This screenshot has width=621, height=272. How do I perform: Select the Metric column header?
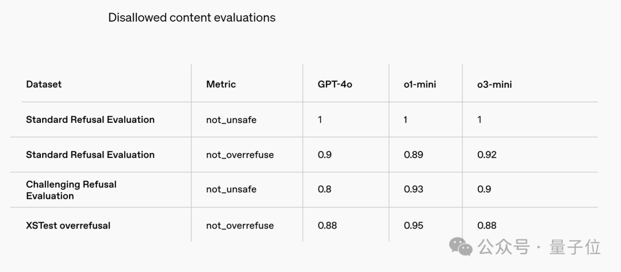pyautogui.click(x=221, y=84)
